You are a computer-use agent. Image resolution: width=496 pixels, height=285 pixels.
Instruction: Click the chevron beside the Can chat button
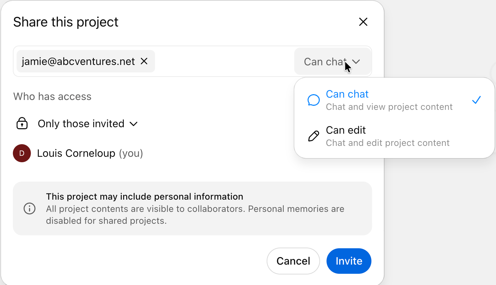point(357,62)
